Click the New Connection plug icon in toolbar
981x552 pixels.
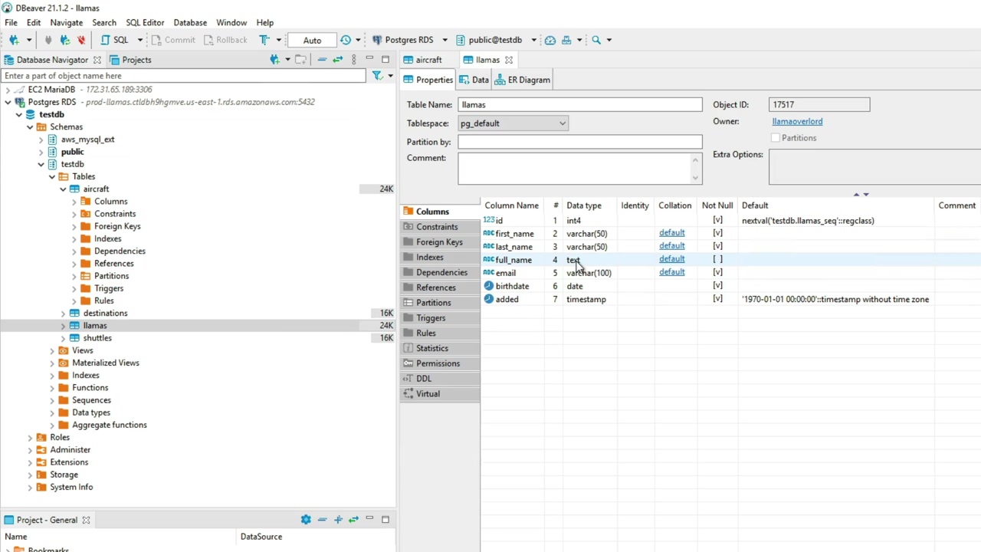(x=14, y=40)
